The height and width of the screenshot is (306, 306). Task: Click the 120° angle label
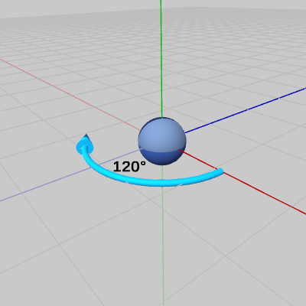pos(129,167)
